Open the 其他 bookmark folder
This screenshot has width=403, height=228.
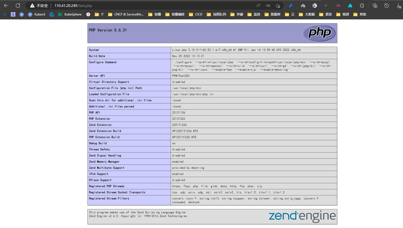[x=360, y=14]
